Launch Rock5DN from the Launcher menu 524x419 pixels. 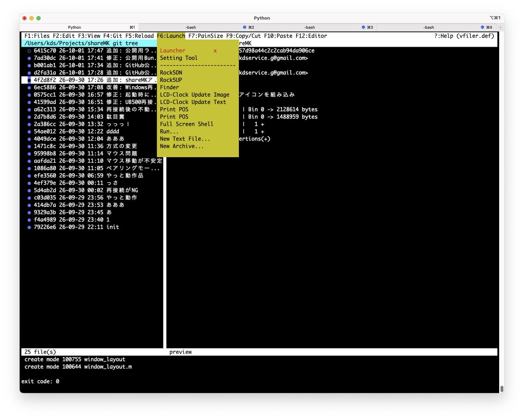tap(171, 72)
